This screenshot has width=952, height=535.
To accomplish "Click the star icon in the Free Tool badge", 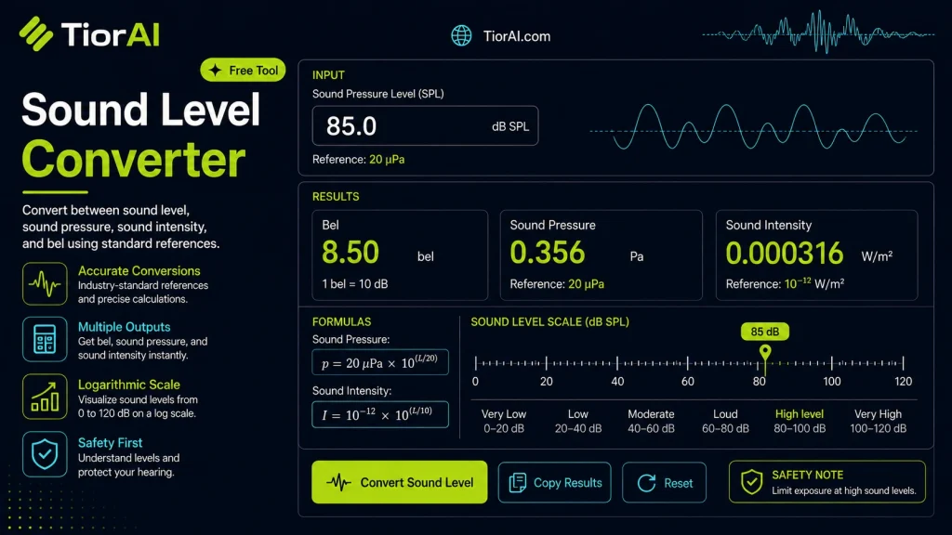I will (215, 71).
